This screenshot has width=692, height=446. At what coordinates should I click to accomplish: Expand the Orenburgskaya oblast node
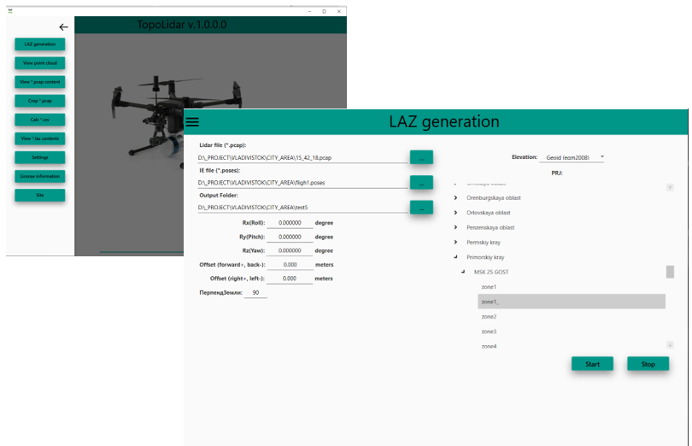tap(455, 198)
